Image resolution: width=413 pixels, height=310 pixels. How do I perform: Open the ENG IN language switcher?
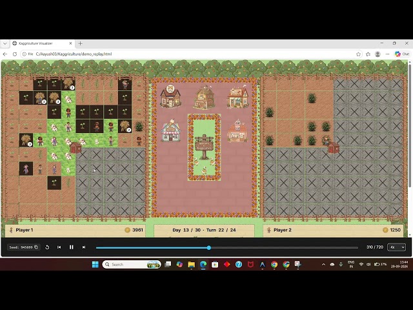[351, 264]
